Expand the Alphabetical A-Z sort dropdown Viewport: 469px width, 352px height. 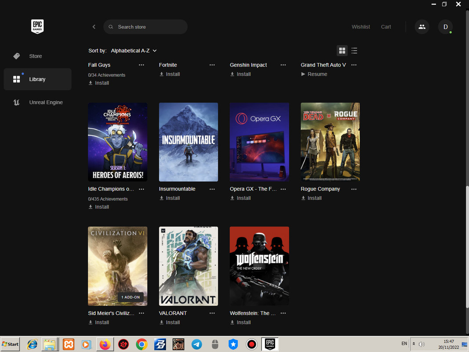(134, 51)
